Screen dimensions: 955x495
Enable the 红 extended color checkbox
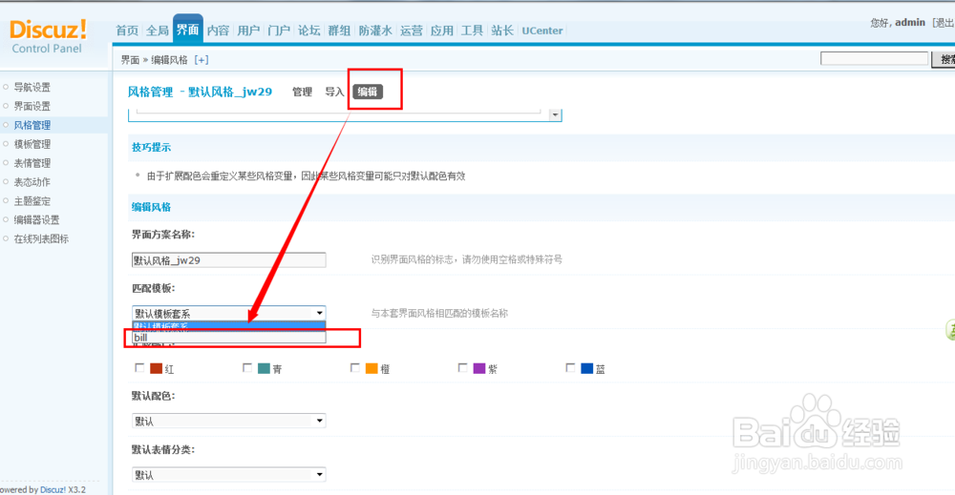[139, 368]
